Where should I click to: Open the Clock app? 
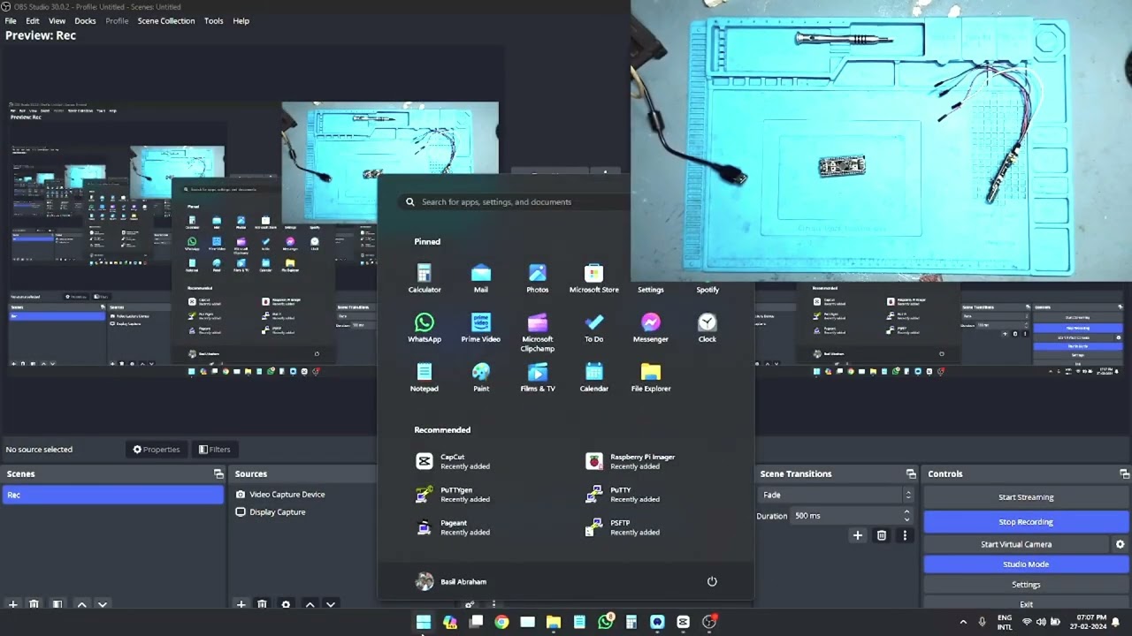pyautogui.click(x=707, y=328)
